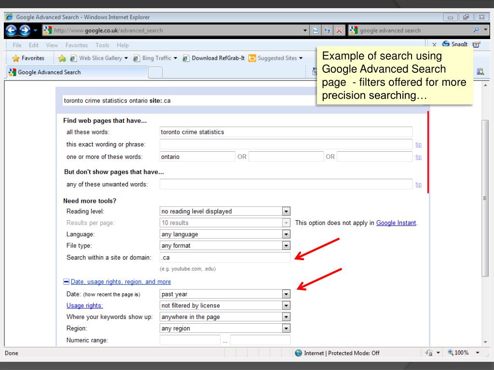The width and height of the screenshot is (494, 370).
Task: Click the security lock icon in status bar
Action: (429, 353)
